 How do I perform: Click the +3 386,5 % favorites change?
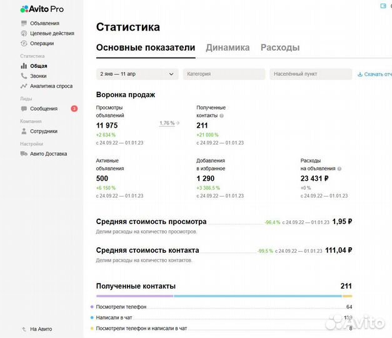[208, 188]
